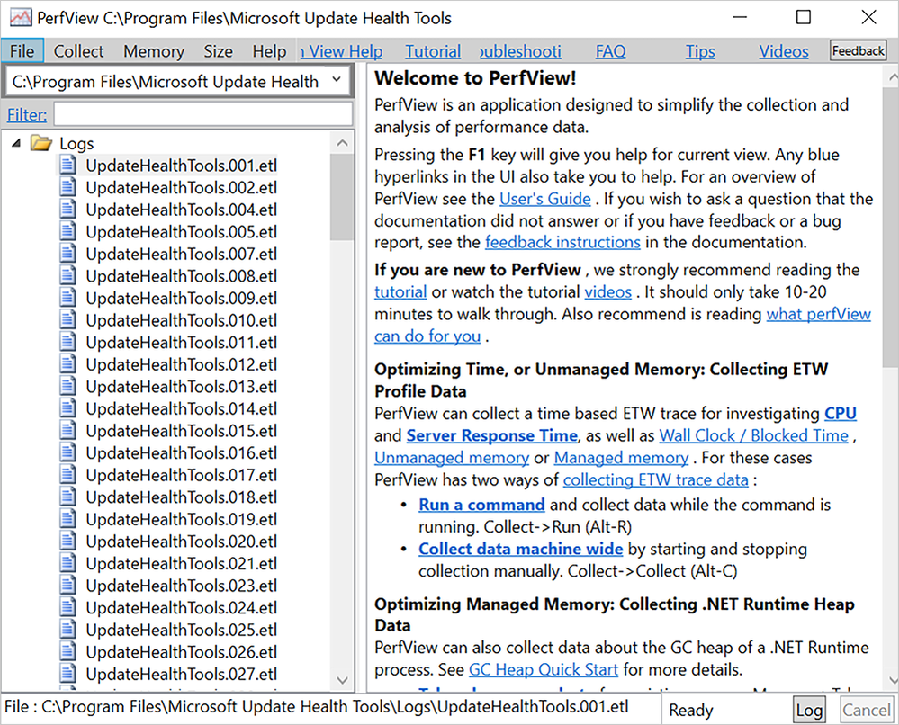Click file icon of UpdateHealthTools.002.etl
Image resolution: width=899 pixels, height=725 pixels.
coord(68,187)
